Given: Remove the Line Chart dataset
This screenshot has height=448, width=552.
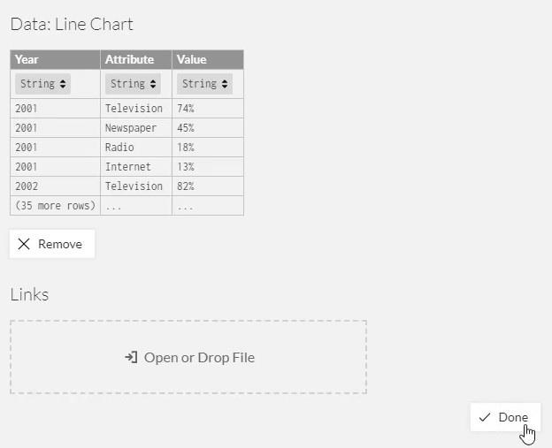Looking at the screenshot, I should coord(52,244).
